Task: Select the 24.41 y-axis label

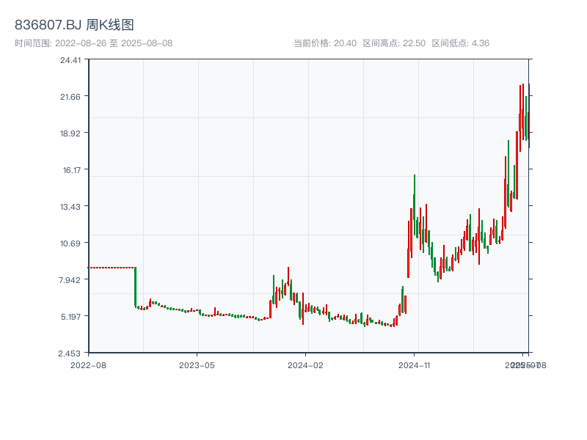Action: click(x=71, y=63)
